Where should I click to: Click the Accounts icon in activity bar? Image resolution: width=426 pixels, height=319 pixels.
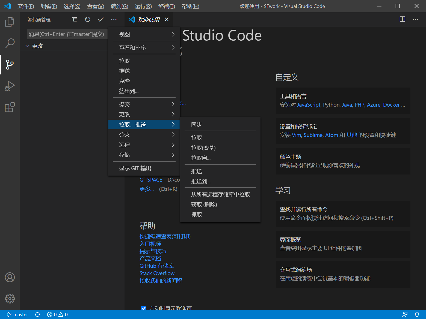pyautogui.click(x=10, y=277)
